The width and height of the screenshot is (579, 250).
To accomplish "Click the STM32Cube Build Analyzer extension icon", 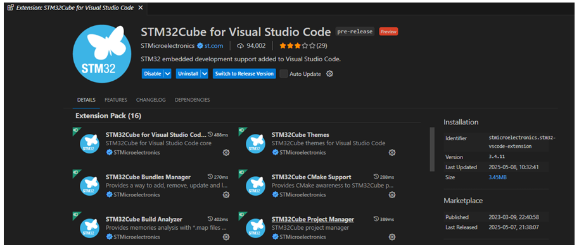I will click(90, 229).
